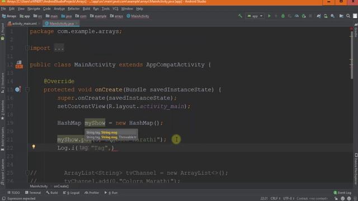The width and height of the screenshot is (358, 201).
Task: Collapse the onCreate method fold marker
Action: click(27, 89)
